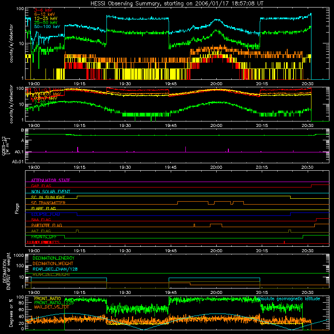Screen dimensions: 334x334
Task: Select the 3-6 keV legend label
Action: coord(43,10)
